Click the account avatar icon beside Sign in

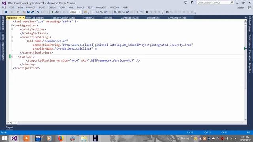pos(250,7)
